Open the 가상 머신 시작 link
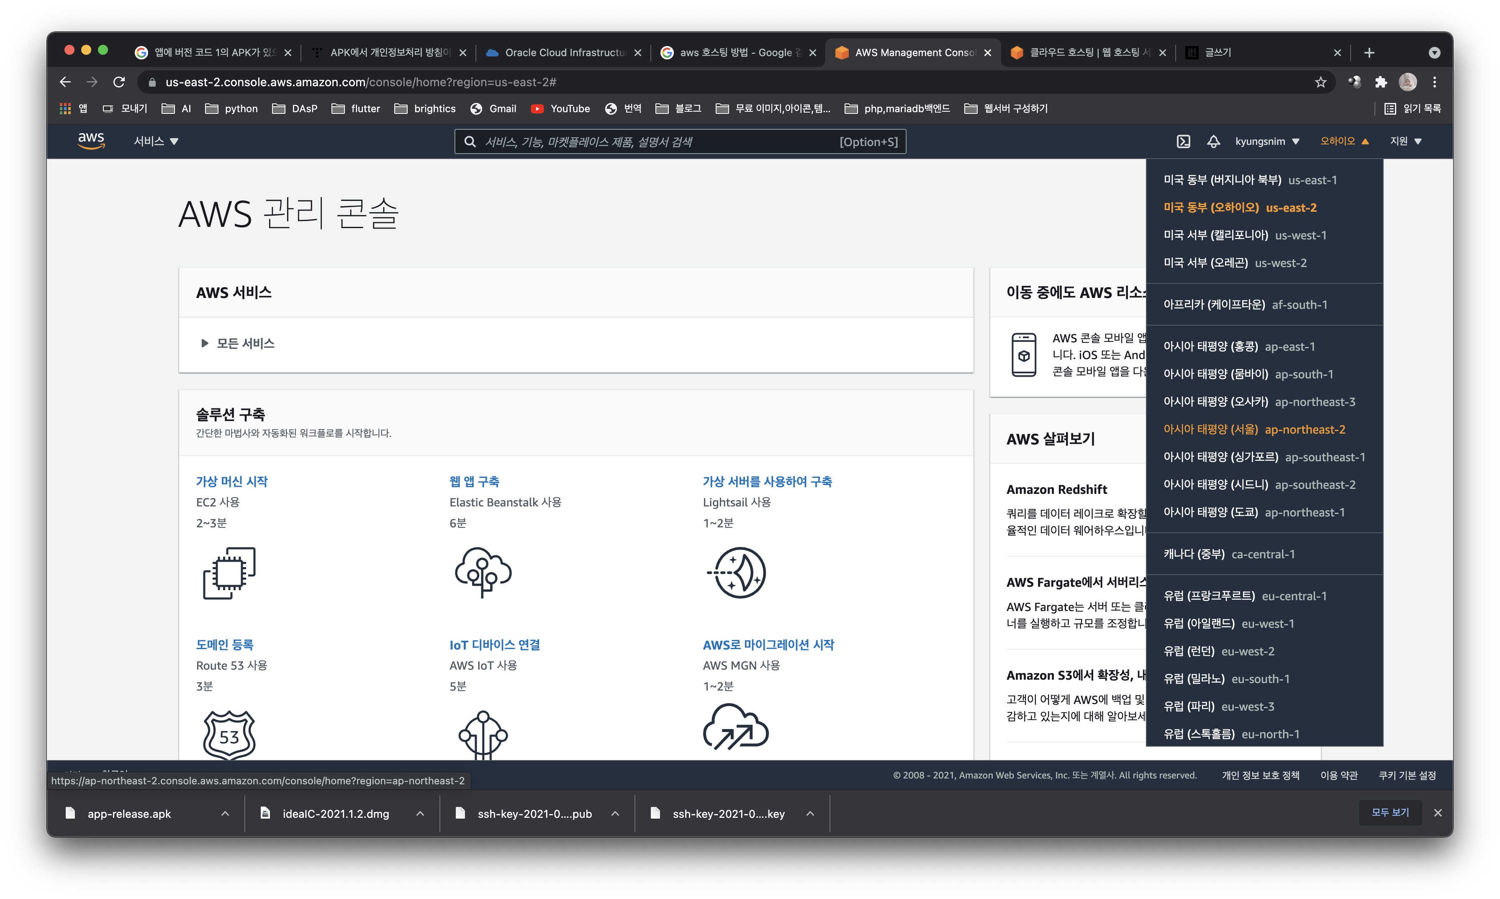1500x899 pixels. point(231,482)
